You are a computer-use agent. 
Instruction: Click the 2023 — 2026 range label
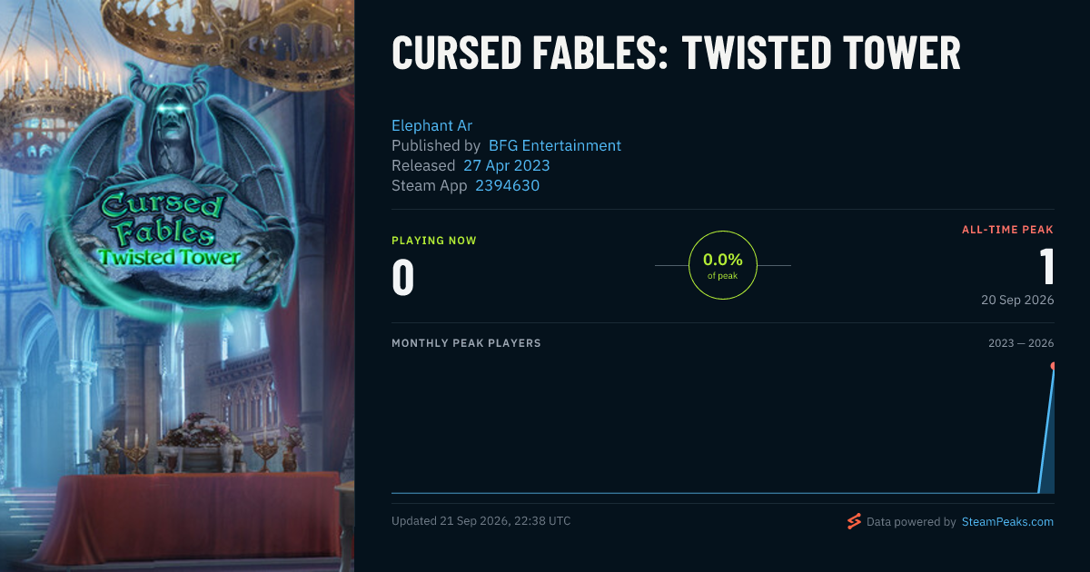(1021, 343)
